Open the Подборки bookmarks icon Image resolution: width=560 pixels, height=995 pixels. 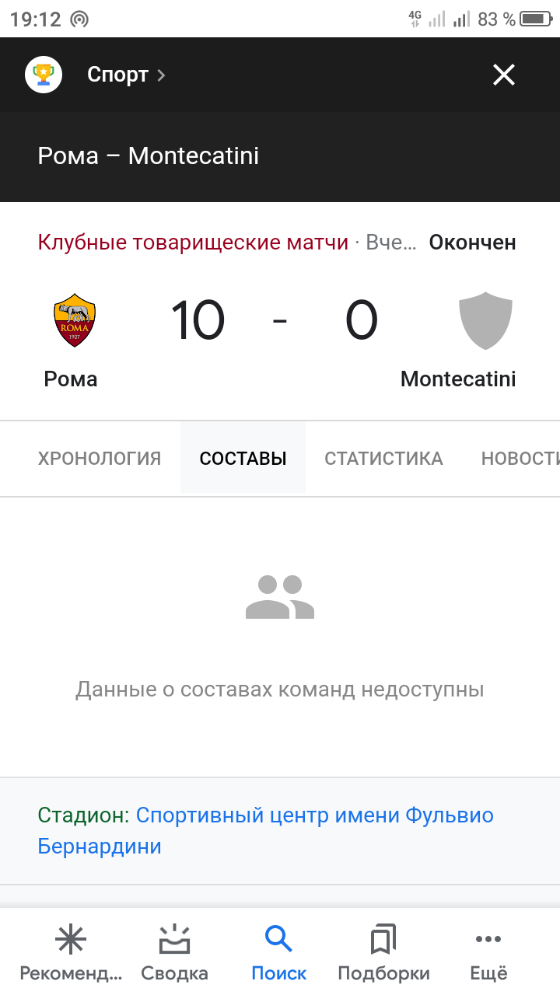[x=383, y=941]
